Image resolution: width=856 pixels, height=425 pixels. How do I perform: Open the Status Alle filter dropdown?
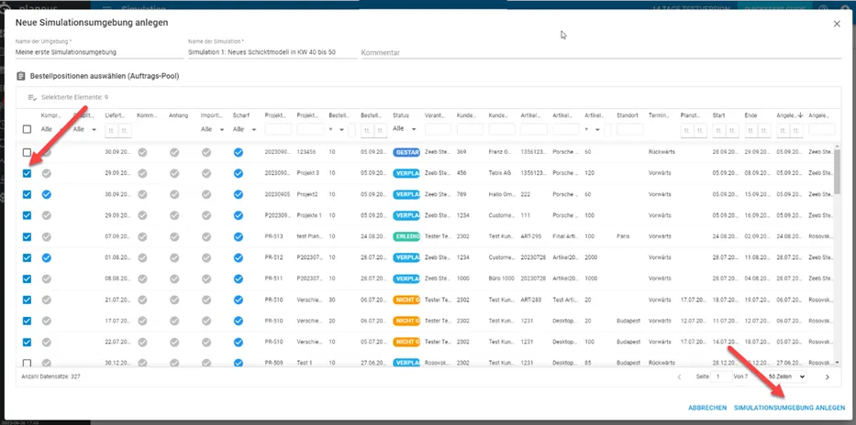(x=404, y=129)
